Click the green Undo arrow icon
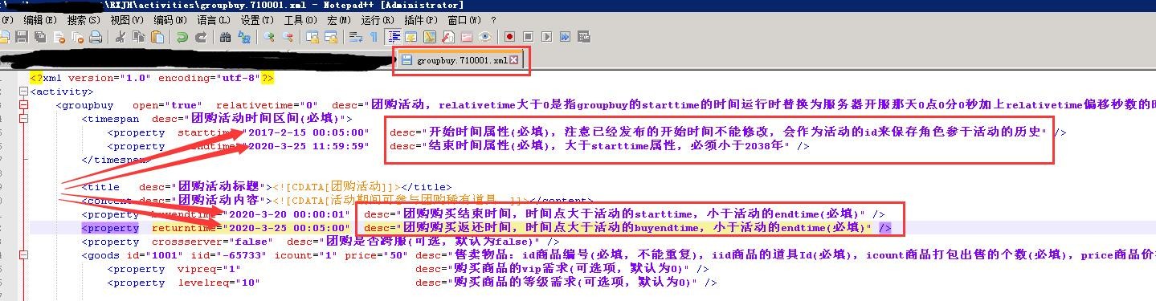 182,37
